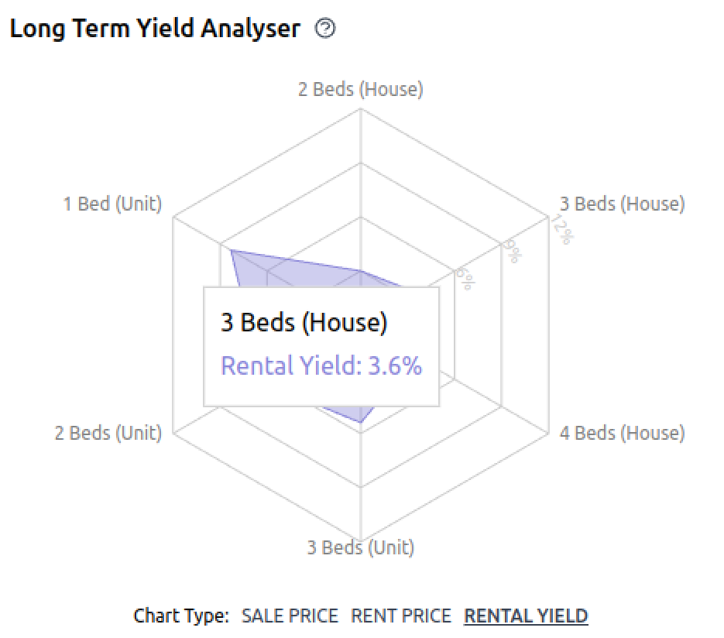This screenshot has height=638, width=724.
Task: Switch chart type to RENT PRICE
Action: pos(401,616)
